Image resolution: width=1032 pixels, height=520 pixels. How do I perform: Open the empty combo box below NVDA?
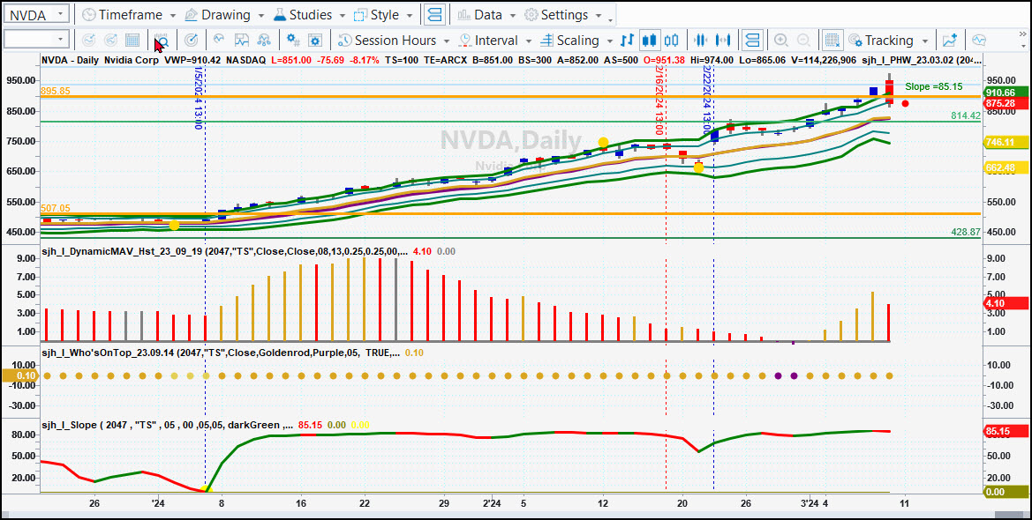pyautogui.click(x=36, y=40)
